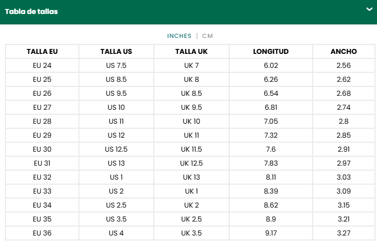The height and width of the screenshot is (243, 377).
Task: Select the EU 24 size cell
Action: (x=42, y=65)
